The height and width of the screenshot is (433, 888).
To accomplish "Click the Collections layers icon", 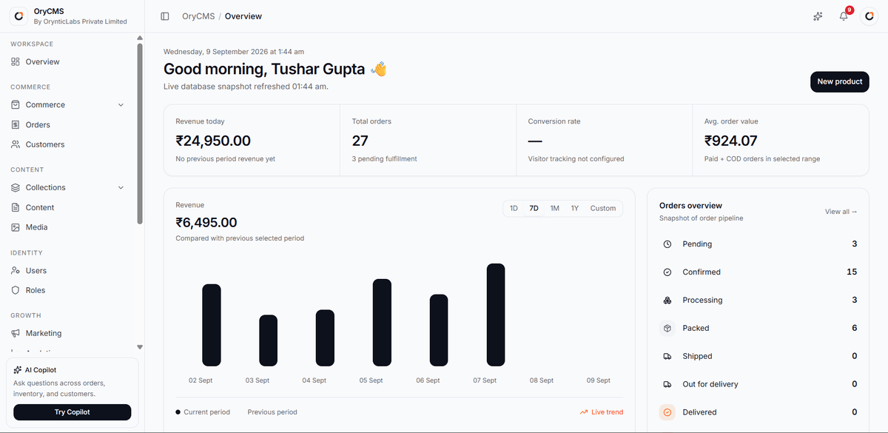I will click(16, 188).
